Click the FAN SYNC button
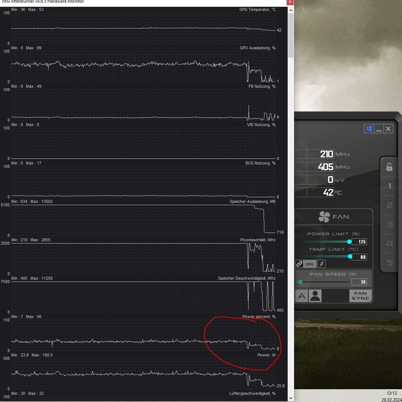 click(360, 296)
